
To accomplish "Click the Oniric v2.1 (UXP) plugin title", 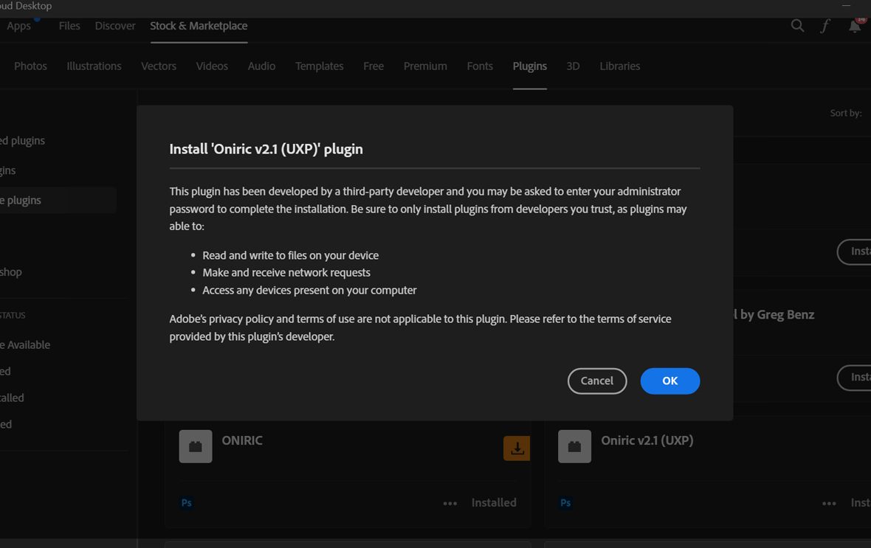I will tap(647, 440).
